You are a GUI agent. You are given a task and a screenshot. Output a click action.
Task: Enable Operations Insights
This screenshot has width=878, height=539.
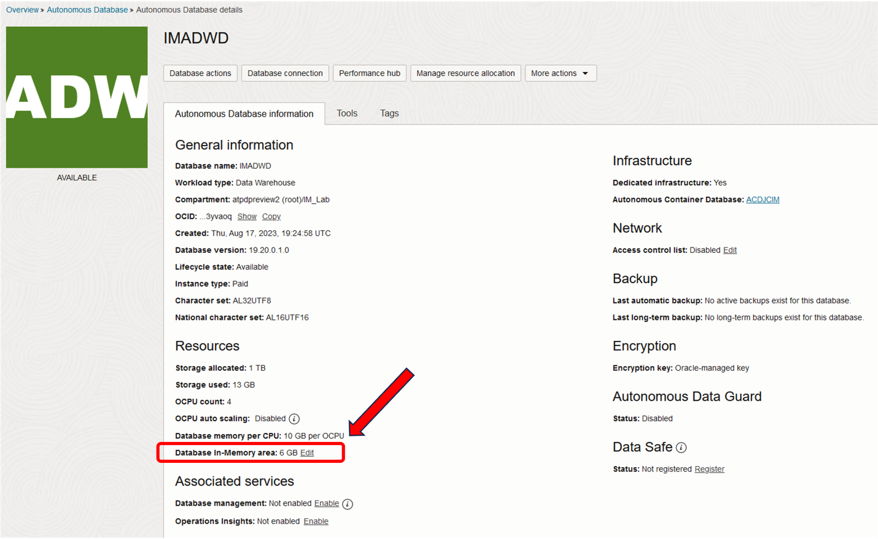[316, 521]
